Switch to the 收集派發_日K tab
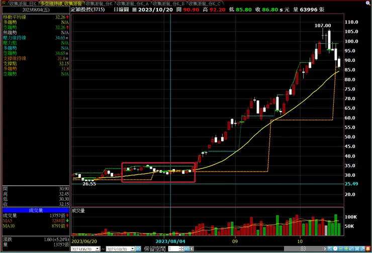372x253 pixels. click(x=23, y=4)
